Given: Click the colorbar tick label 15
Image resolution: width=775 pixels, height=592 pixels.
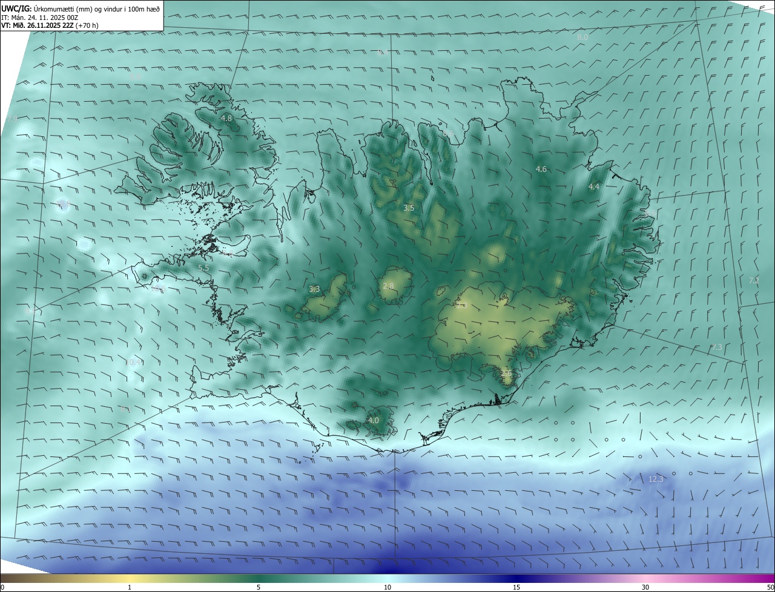Looking at the screenshot, I should [516, 587].
